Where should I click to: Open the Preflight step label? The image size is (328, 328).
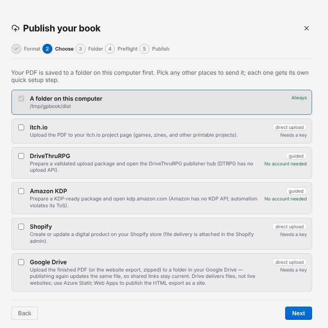point(128,49)
